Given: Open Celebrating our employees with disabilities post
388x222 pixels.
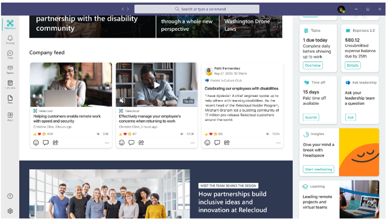Looking at the screenshot, I should 242,89.
